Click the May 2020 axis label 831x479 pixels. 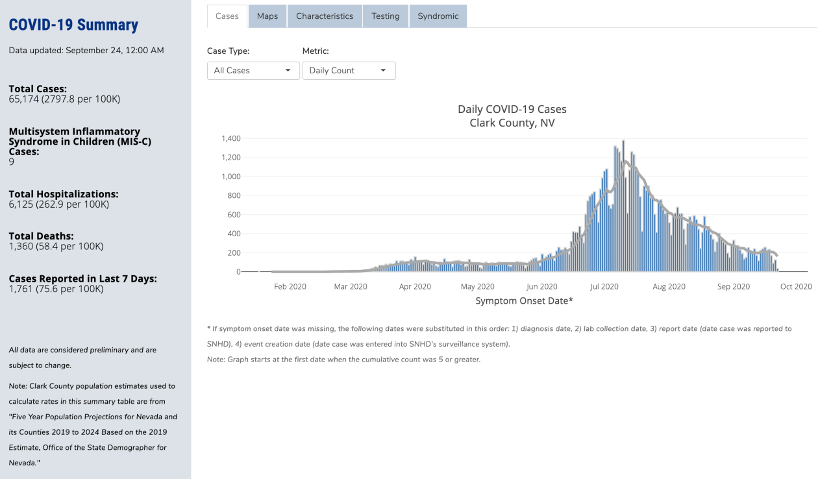(x=477, y=286)
